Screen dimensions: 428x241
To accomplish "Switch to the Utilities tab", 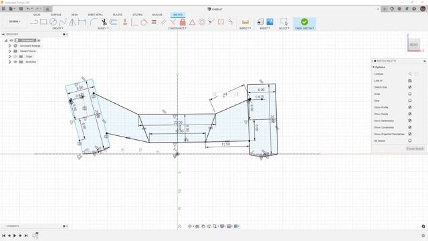I will click(137, 15).
